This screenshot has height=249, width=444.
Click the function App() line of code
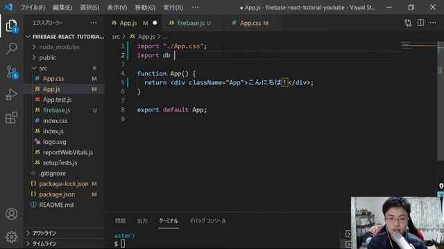pyautogui.click(x=166, y=74)
